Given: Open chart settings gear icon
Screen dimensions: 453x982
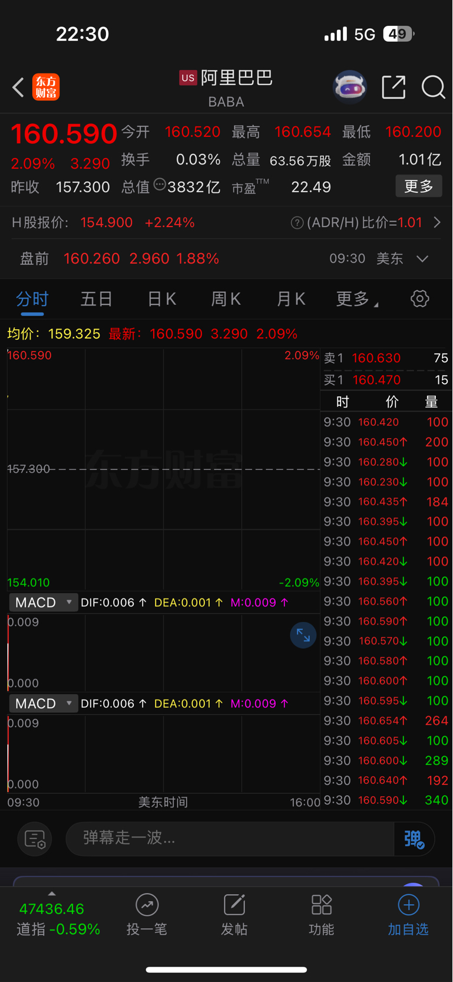Looking at the screenshot, I should [x=419, y=298].
